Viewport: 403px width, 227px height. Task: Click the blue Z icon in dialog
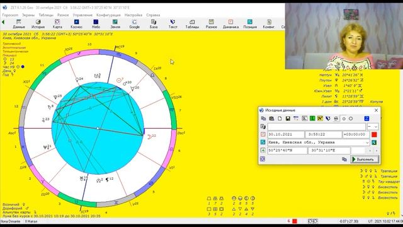(366, 119)
